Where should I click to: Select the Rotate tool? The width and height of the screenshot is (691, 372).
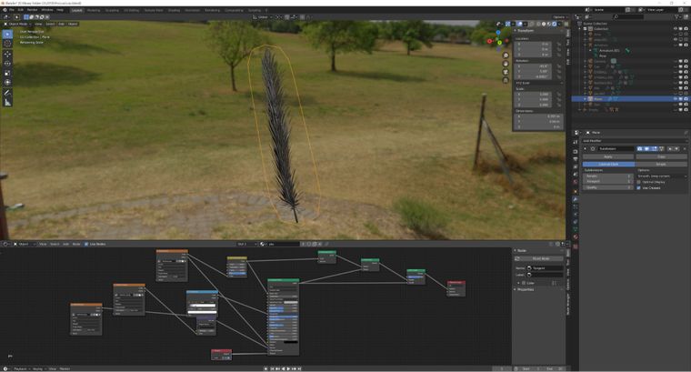point(7,64)
